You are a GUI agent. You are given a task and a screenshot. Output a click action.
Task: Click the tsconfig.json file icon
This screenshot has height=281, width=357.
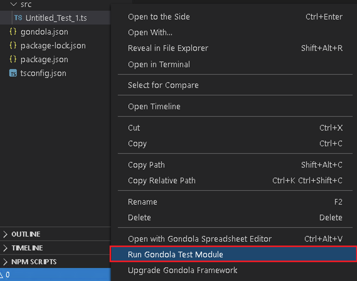coord(13,73)
